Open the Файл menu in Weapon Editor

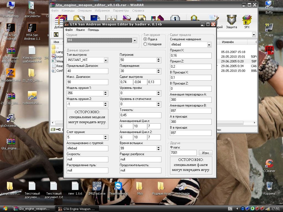tap(69, 30)
